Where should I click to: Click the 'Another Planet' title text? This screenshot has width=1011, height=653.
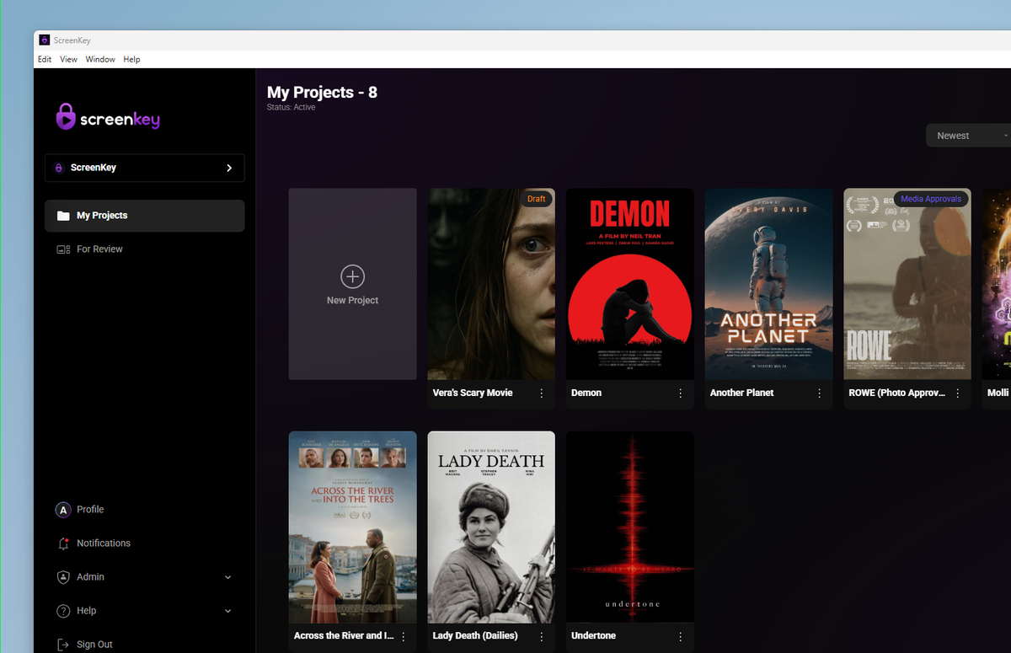tap(741, 393)
